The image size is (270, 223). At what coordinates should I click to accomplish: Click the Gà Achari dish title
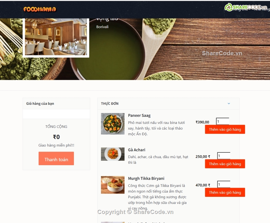click(x=136, y=150)
